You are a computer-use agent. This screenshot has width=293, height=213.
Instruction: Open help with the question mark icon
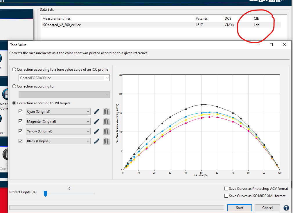coord(286,208)
